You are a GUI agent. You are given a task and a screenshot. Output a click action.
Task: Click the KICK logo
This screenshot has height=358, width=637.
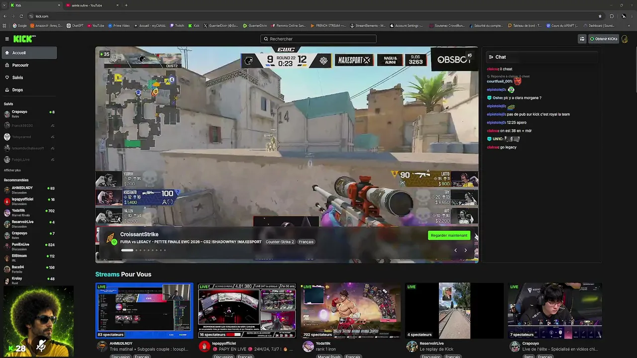point(24,39)
